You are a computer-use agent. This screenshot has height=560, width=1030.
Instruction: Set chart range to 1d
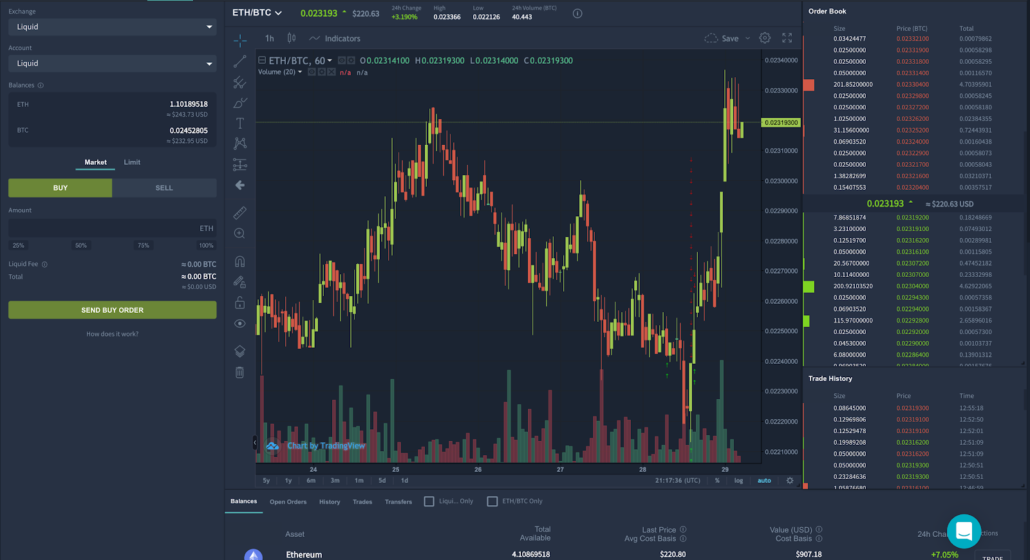[x=404, y=481]
